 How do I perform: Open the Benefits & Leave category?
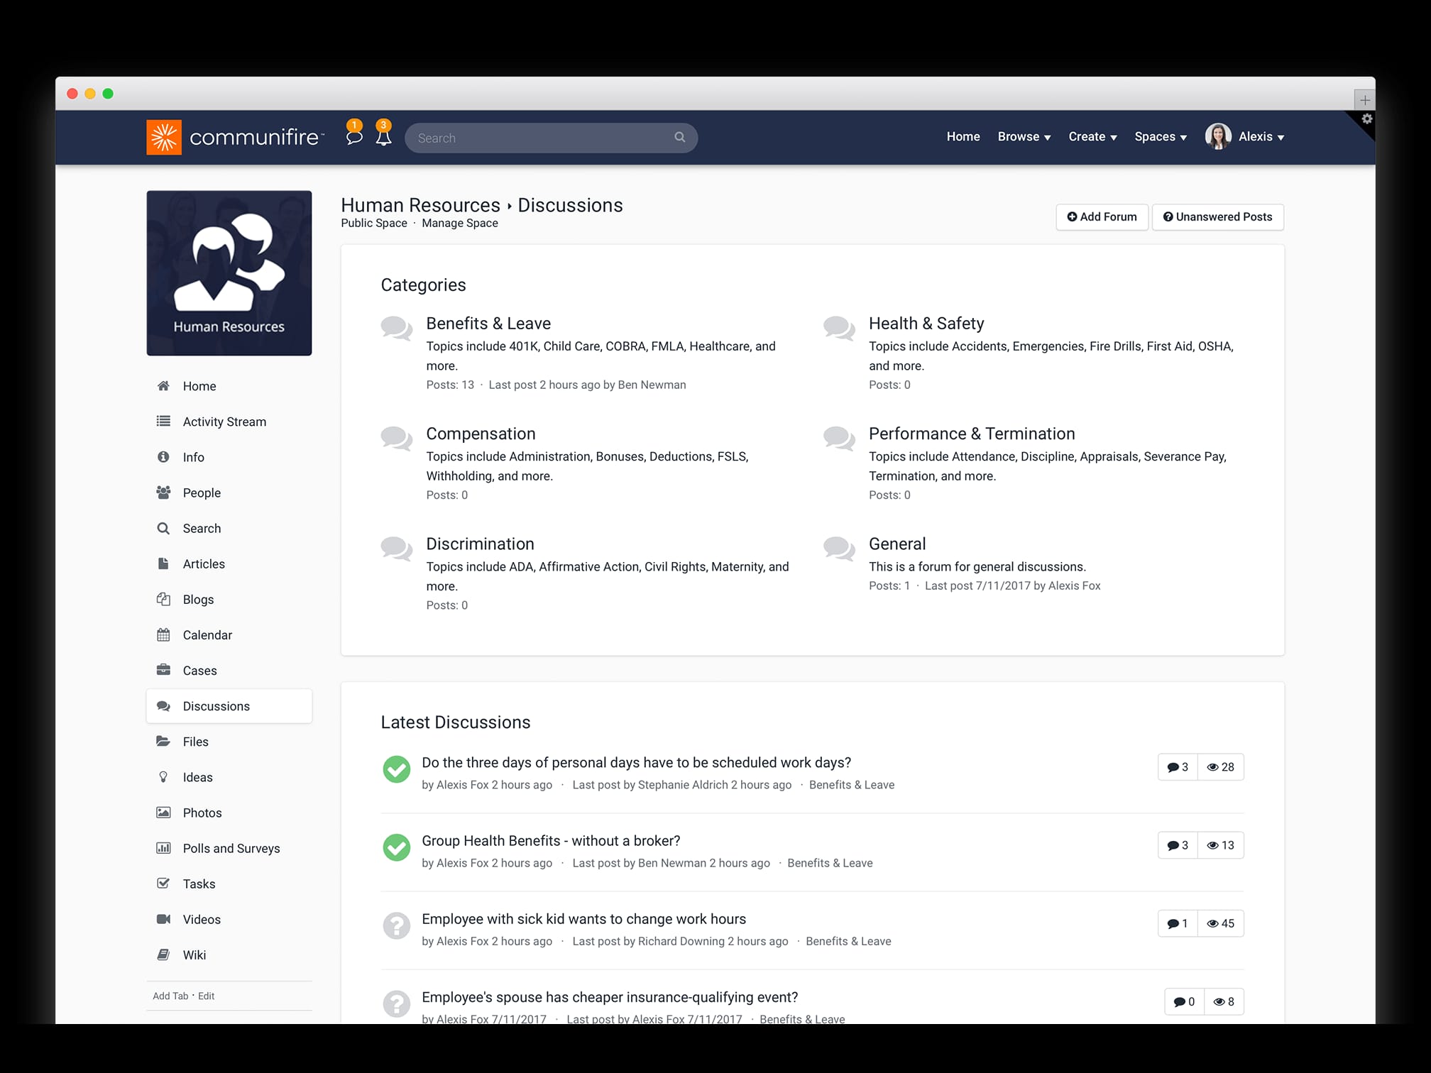(x=488, y=324)
